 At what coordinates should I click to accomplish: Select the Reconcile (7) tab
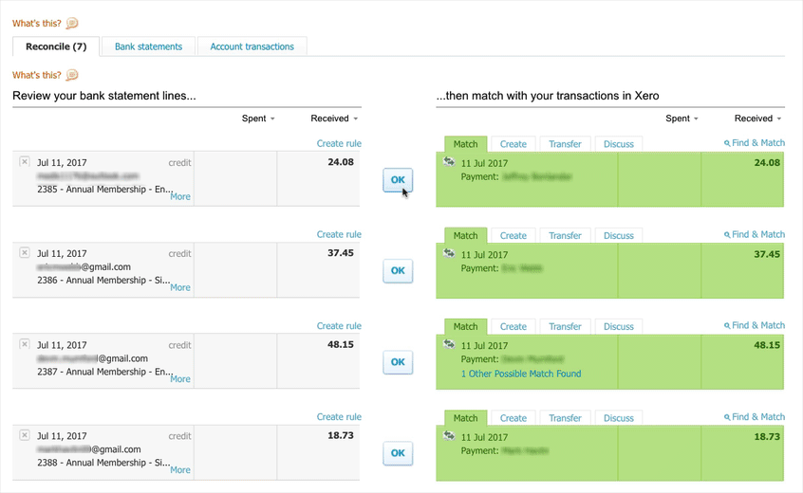[56, 46]
